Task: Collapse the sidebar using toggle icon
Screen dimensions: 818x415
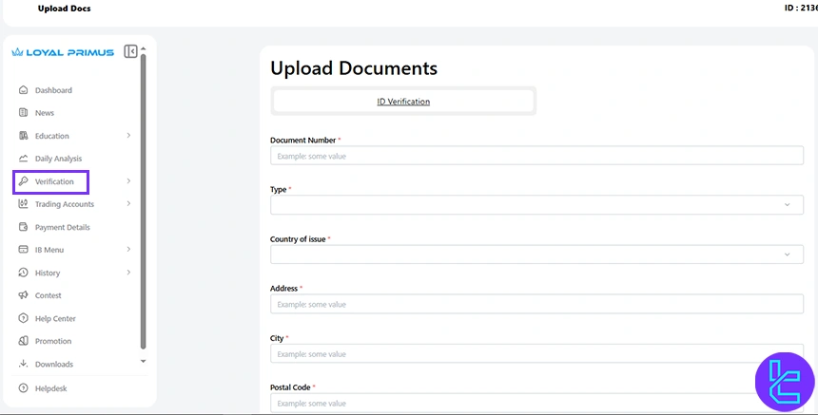Action: tap(130, 52)
